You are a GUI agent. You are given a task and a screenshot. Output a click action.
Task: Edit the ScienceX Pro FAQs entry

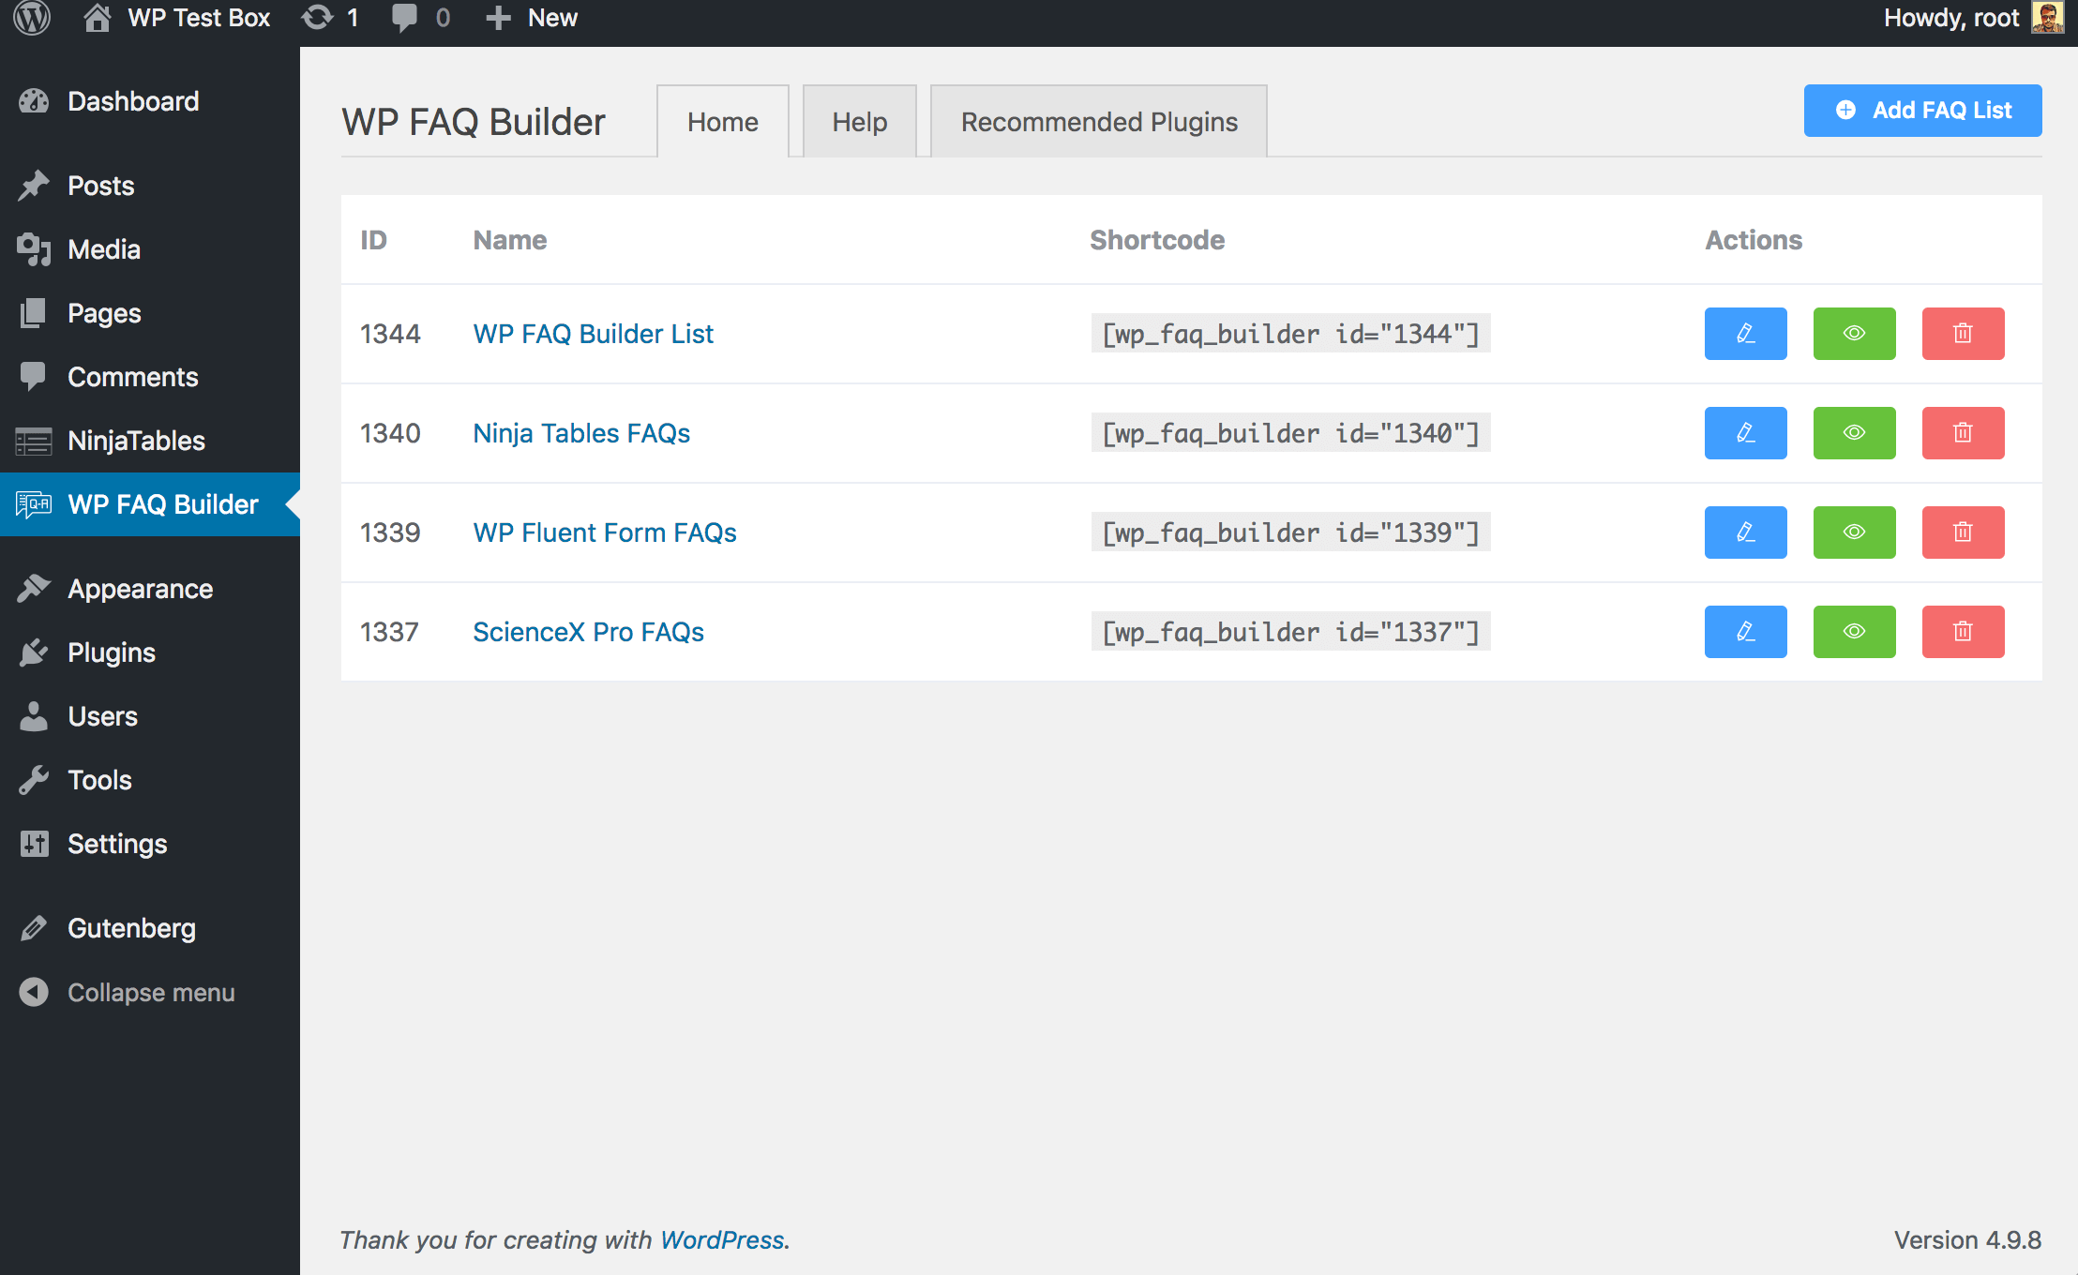click(x=1745, y=632)
